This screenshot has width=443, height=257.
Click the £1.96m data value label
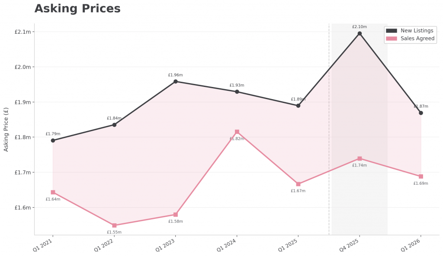click(176, 75)
